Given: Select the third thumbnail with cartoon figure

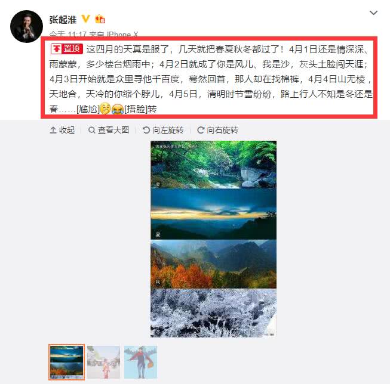Looking at the screenshot, I should (x=140, y=362).
